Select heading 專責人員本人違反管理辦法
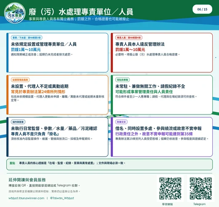Screen dimensions: 219x207 click(140, 44)
